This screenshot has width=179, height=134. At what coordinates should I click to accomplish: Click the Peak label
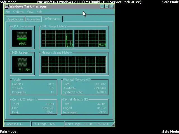[15, 112]
